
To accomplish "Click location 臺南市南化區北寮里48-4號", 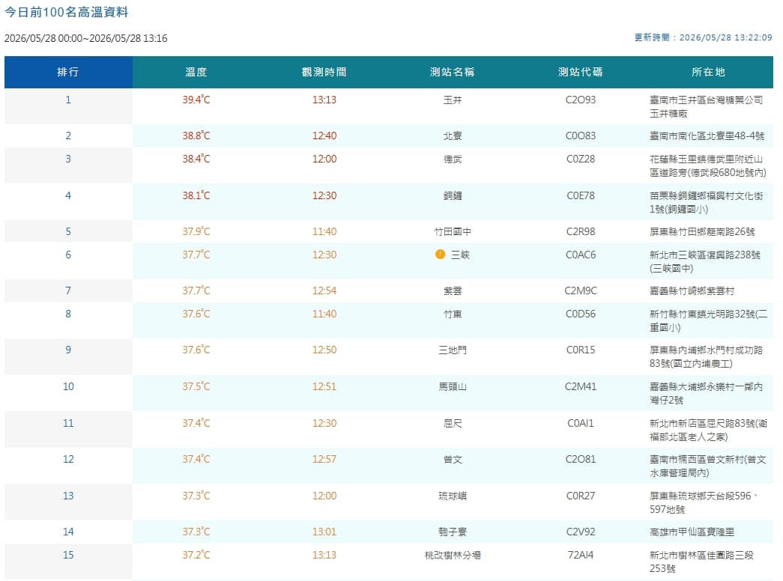I will tap(707, 136).
